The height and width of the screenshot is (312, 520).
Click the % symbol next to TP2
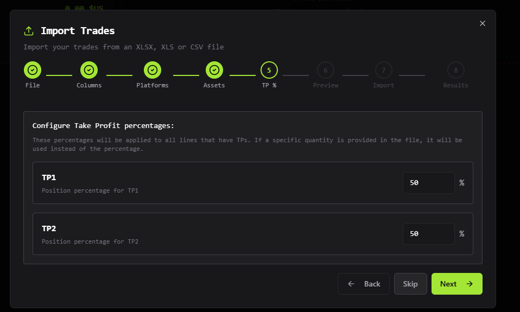tap(462, 234)
